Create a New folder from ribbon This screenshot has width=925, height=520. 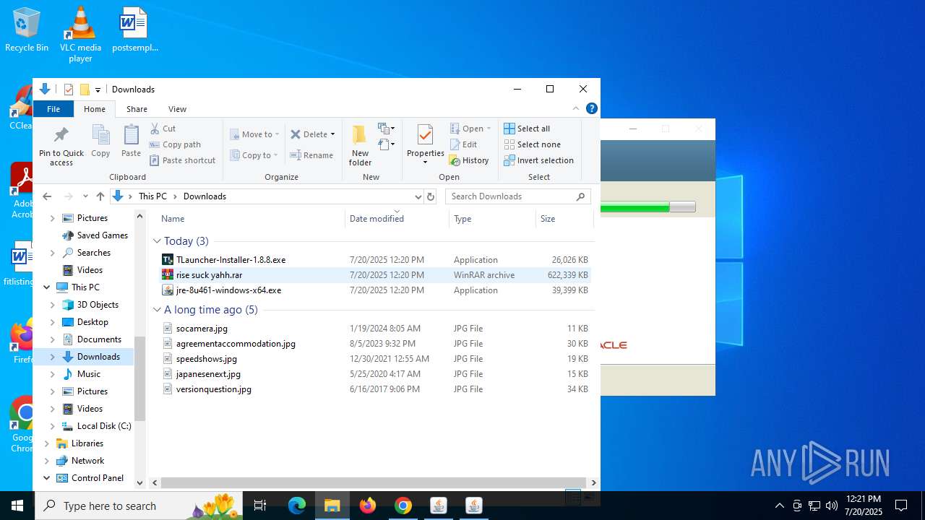[360, 145]
